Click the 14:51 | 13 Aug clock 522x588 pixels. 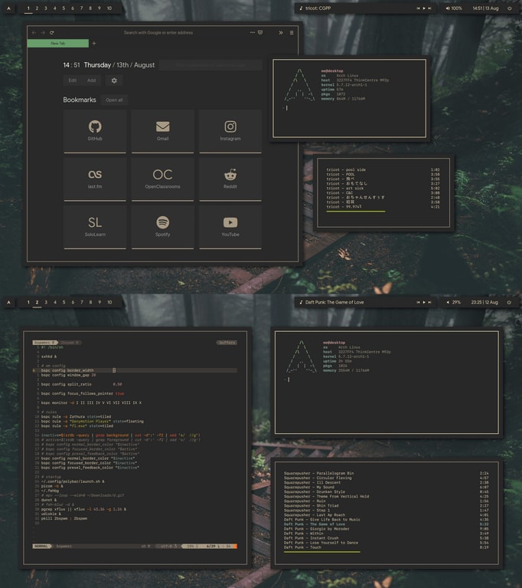pyautogui.click(x=485, y=8)
